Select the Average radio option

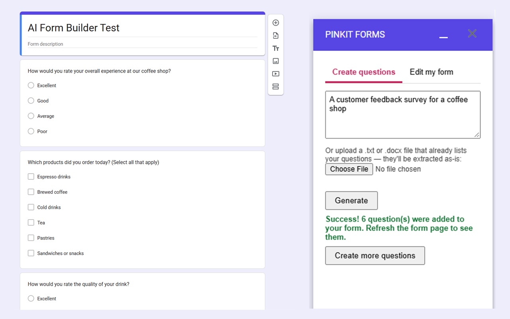tap(31, 116)
